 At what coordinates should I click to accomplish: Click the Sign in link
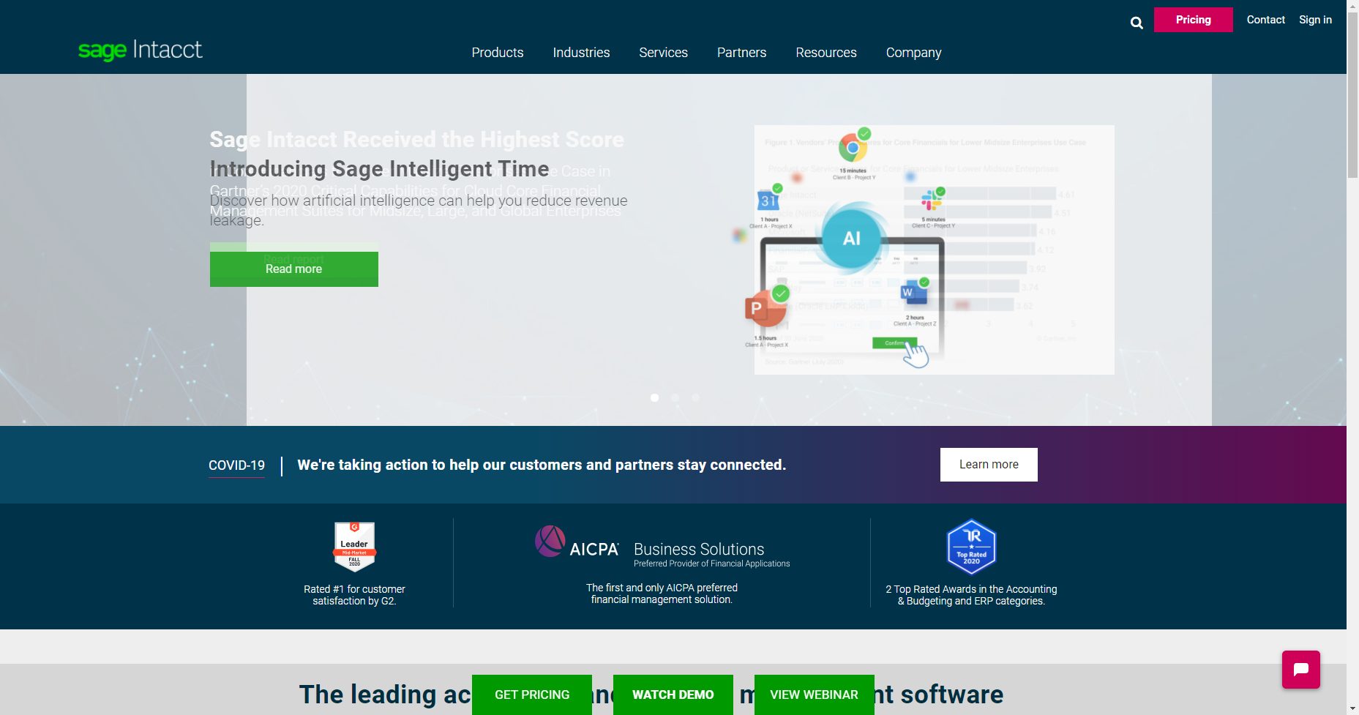pos(1315,20)
